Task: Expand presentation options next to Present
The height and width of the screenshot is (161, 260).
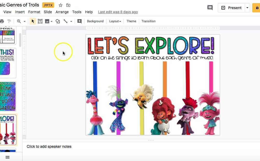Action: tap(247, 8)
